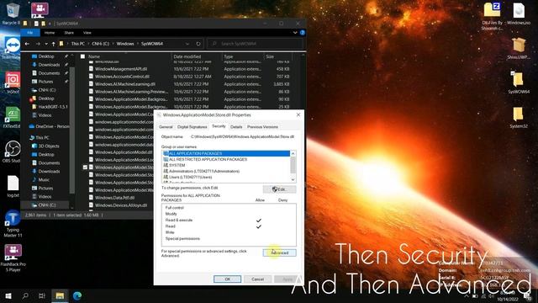Viewport: 538px width, 303px height.
Task: Open the Digital Signatures tab
Action: (x=193, y=127)
